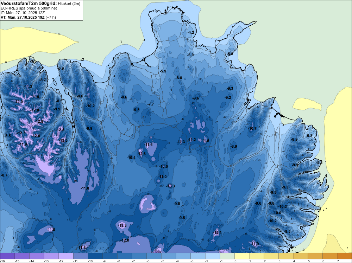Image resolution: width=352 pixels, height=263 pixels.
Task: Click the -11.2 temperature reading
Action: 192,140
